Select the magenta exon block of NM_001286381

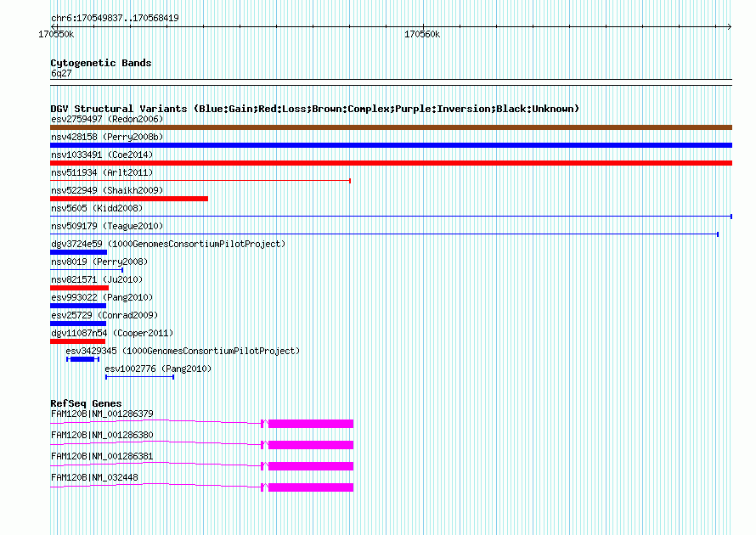pyautogui.click(x=311, y=466)
